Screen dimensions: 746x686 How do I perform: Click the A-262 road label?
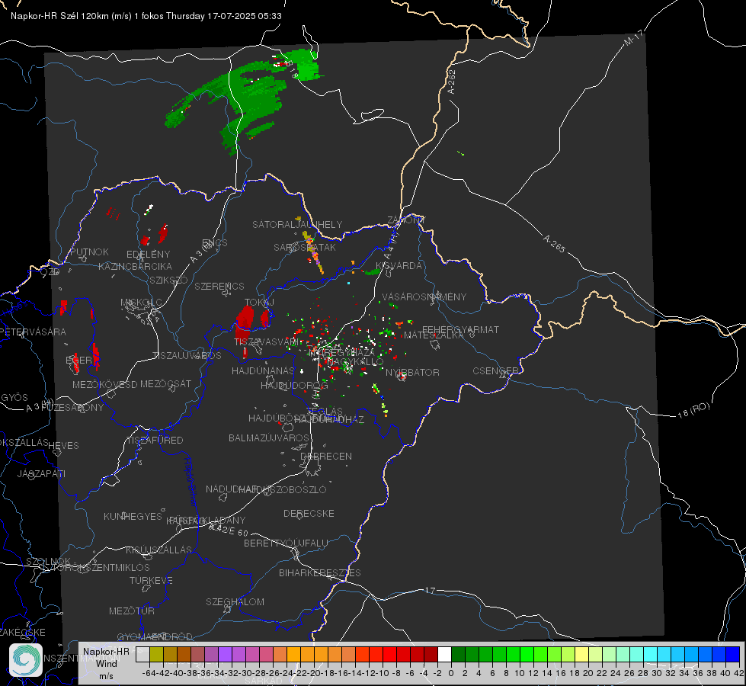pos(452,82)
